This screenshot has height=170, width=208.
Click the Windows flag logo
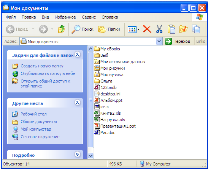(x=200, y=17)
